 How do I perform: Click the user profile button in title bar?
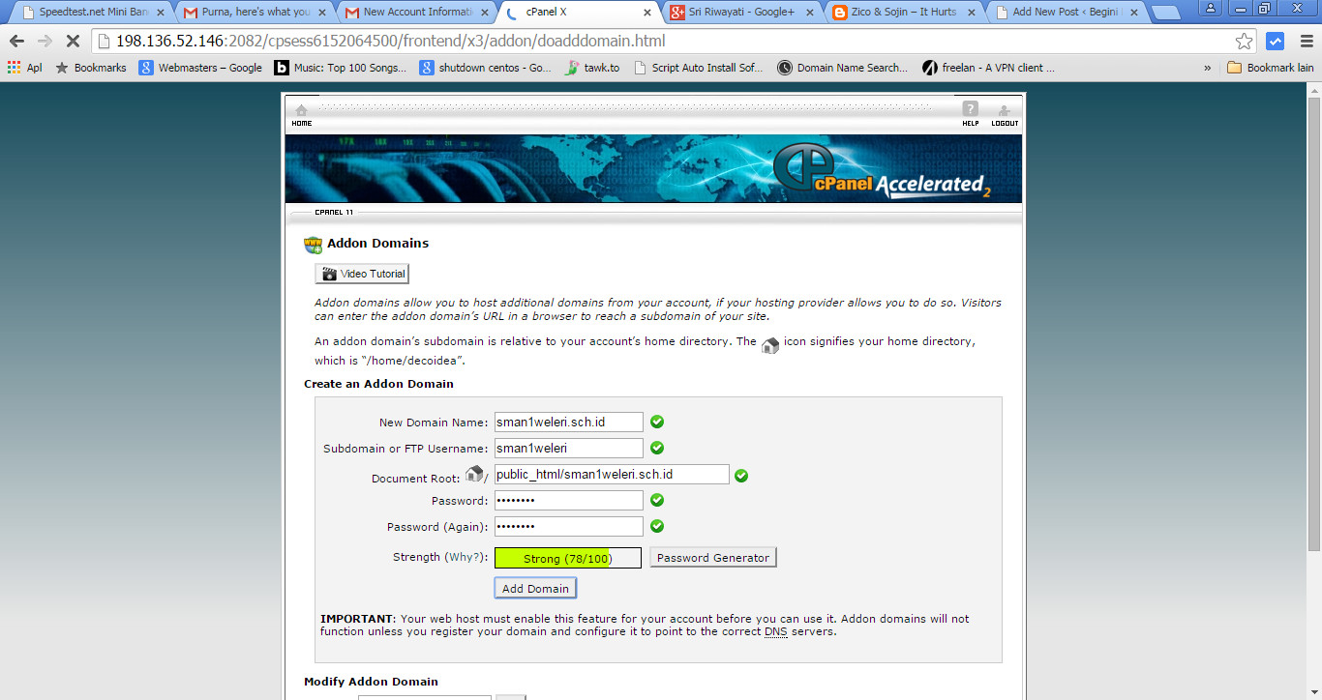tap(1210, 8)
